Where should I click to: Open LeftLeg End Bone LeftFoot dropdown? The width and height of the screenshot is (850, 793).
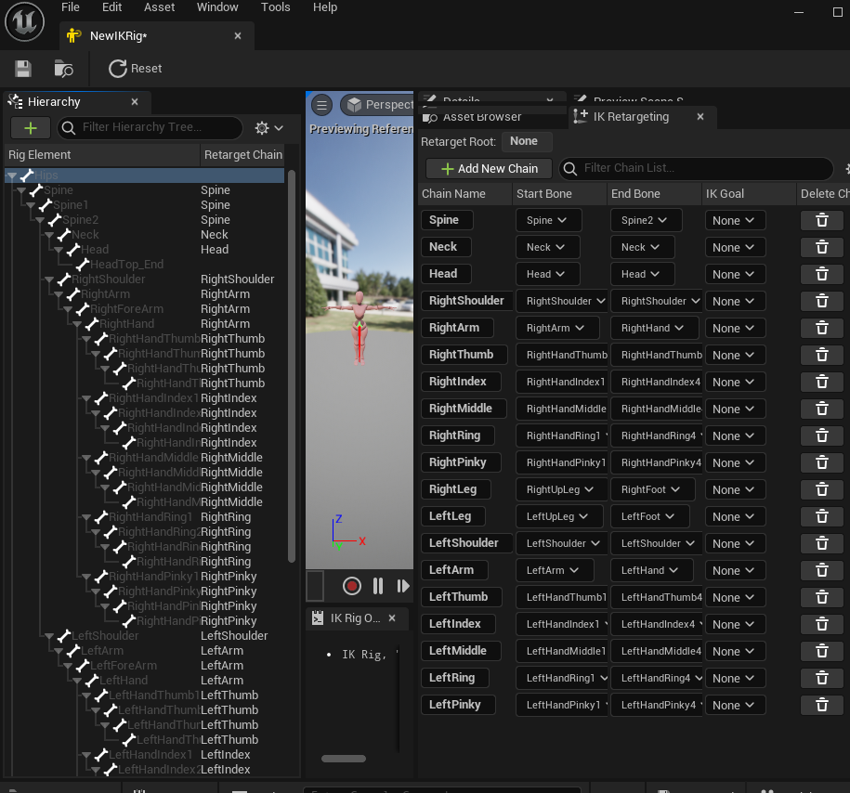[650, 516]
